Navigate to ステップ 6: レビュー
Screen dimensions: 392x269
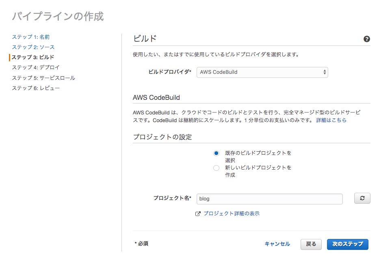(36, 88)
